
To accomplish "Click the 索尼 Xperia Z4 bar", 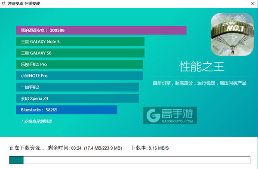I will 77,98.
